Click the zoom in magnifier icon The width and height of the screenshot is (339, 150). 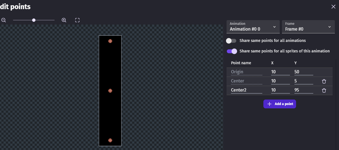point(64,20)
